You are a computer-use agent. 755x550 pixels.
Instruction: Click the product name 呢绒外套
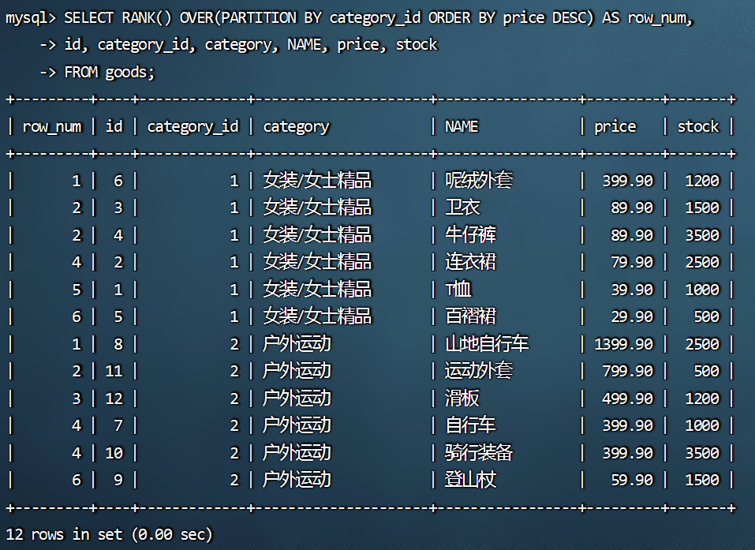pos(479,181)
